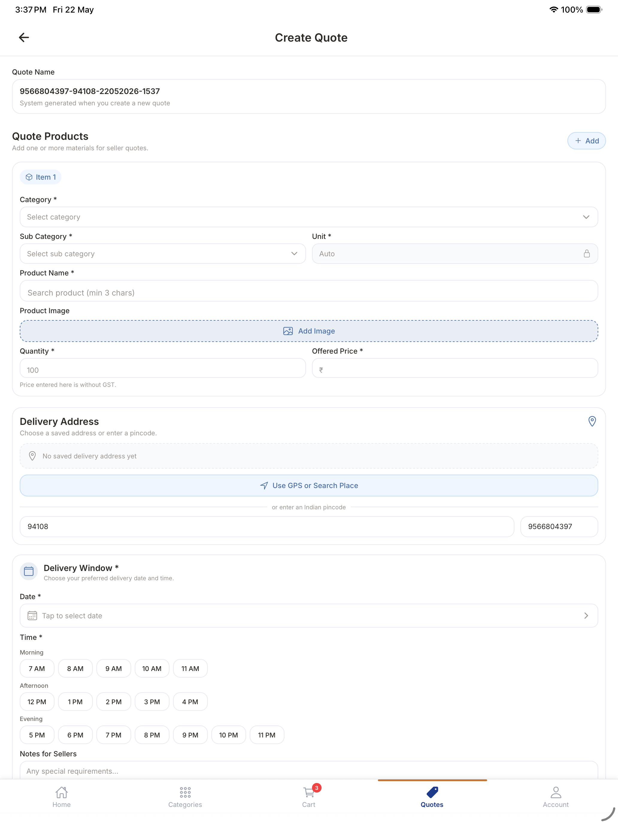The height and width of the screenshot is (824, 618).
Task: Tap the pin icon in no saved address row
Action: point(32,456)
